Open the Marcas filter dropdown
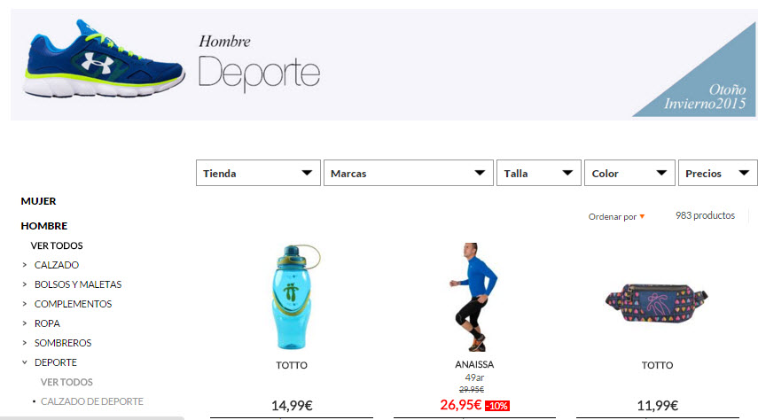This screenshot has height=420, width=758. tap(409, 173)
